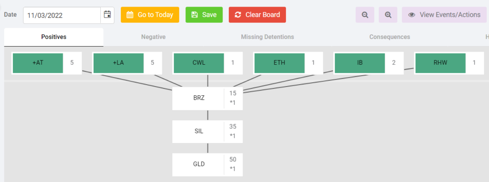489x182 pixels.
Task: Select the IB positive node
Action: tap(360, 63)
